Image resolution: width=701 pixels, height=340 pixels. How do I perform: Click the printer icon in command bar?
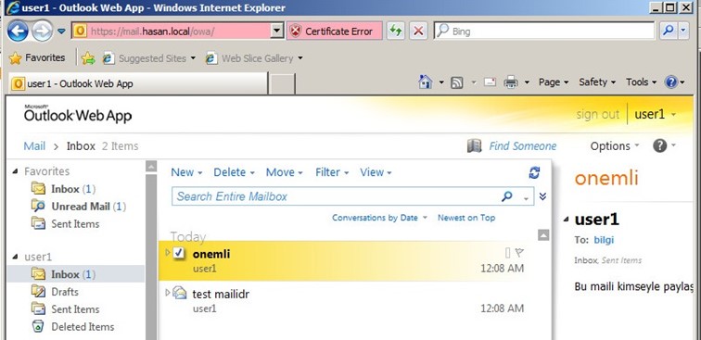[511, 82]
